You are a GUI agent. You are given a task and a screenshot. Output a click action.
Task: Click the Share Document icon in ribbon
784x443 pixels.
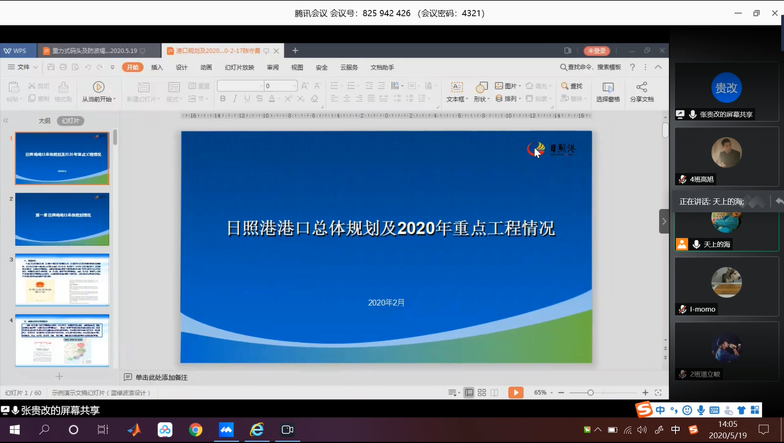pyautogui.click(x=642, y=88)
